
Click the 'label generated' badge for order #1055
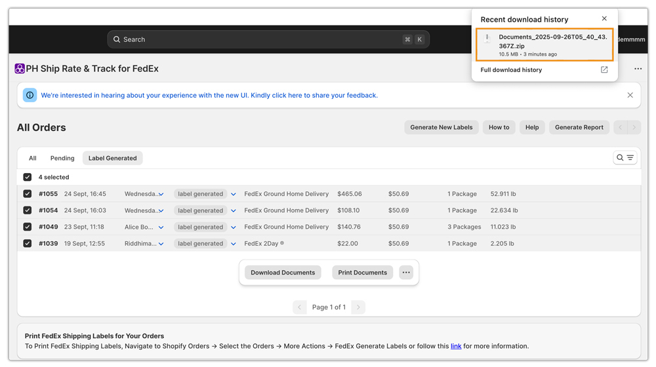coord(200,194)
